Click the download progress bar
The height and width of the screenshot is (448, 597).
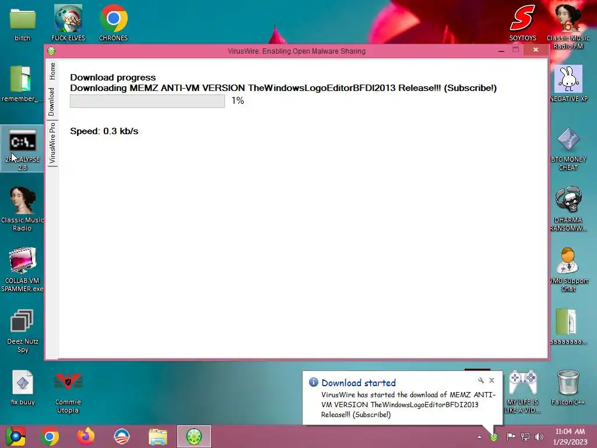point(148,101)
